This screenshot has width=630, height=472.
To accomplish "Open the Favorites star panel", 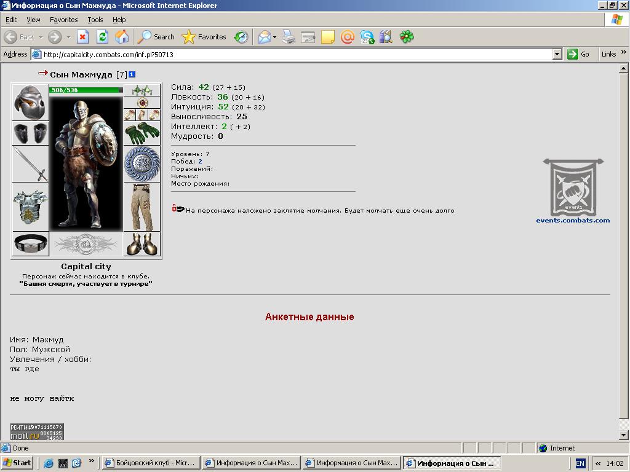I will 204,37.
